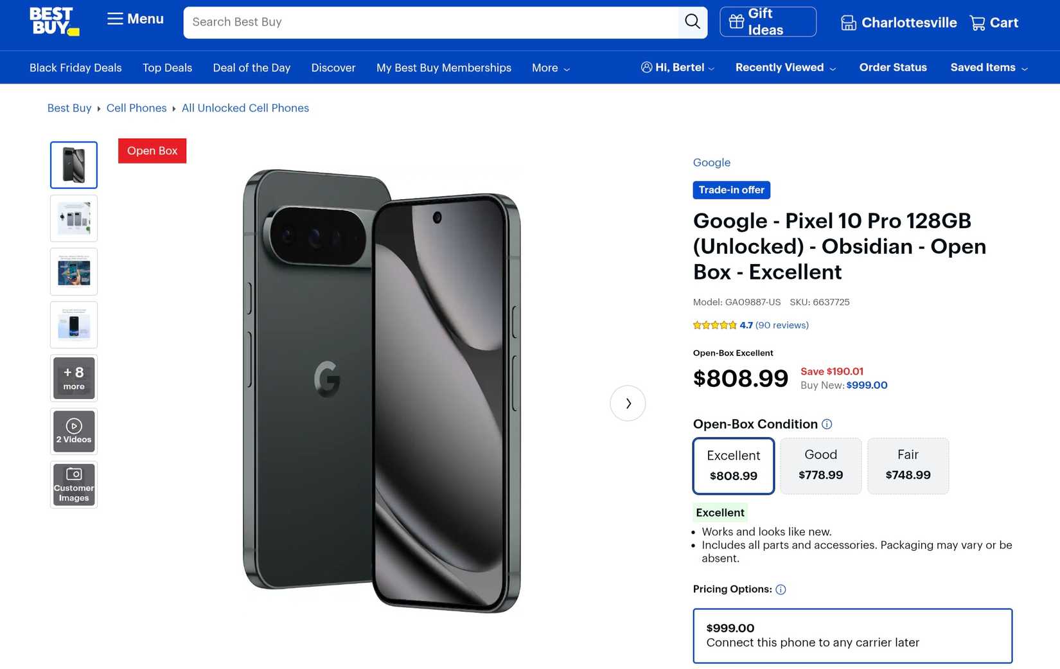The height and width of the screenshot is (669, 1060).
Task: Open the hamburger Menu icon
Action: click(x=117, y=19)
